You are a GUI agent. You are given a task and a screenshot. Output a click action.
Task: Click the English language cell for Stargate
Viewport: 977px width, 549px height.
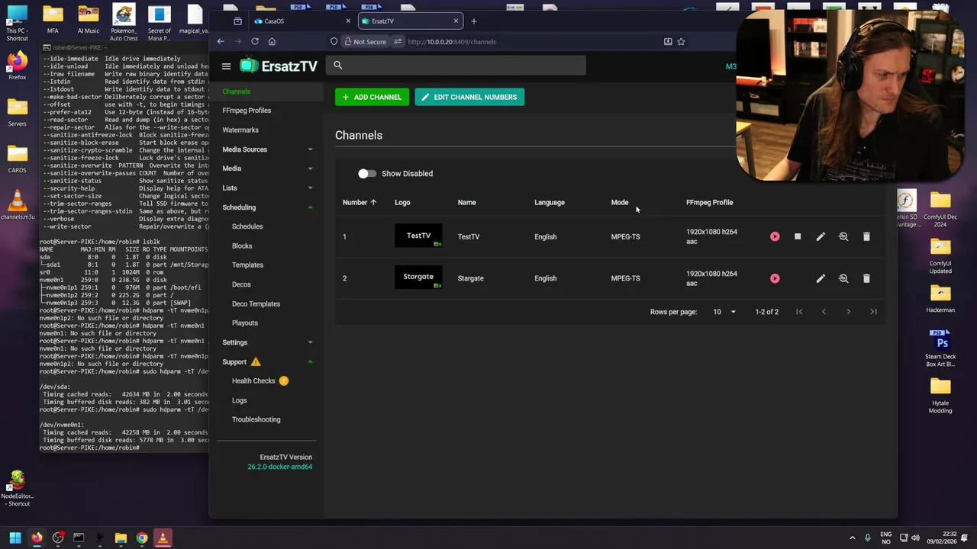(545, 278)
